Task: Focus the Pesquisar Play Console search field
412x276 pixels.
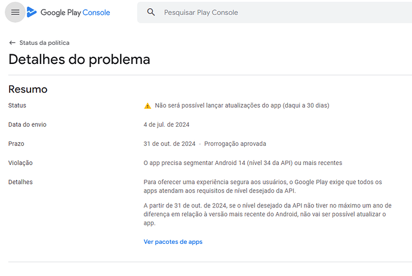Action: coord(269,13)
